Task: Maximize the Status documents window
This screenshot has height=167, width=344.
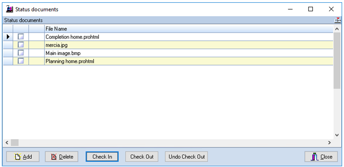Action: [311, 9]
